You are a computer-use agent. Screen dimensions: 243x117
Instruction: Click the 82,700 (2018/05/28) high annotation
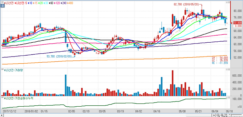tap(187, 5)
